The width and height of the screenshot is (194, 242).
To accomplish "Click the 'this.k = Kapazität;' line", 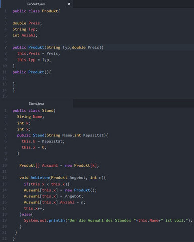I will (x=43, y=141).
